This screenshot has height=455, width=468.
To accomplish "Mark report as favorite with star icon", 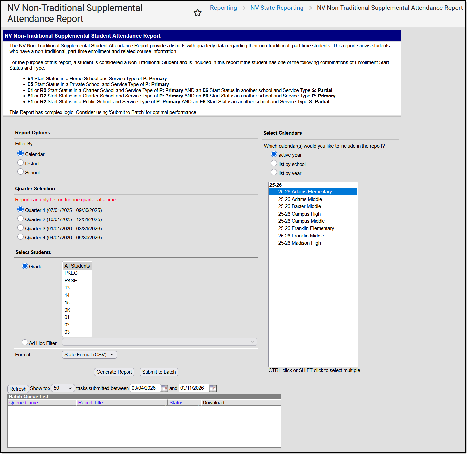I will coord(198,13).
